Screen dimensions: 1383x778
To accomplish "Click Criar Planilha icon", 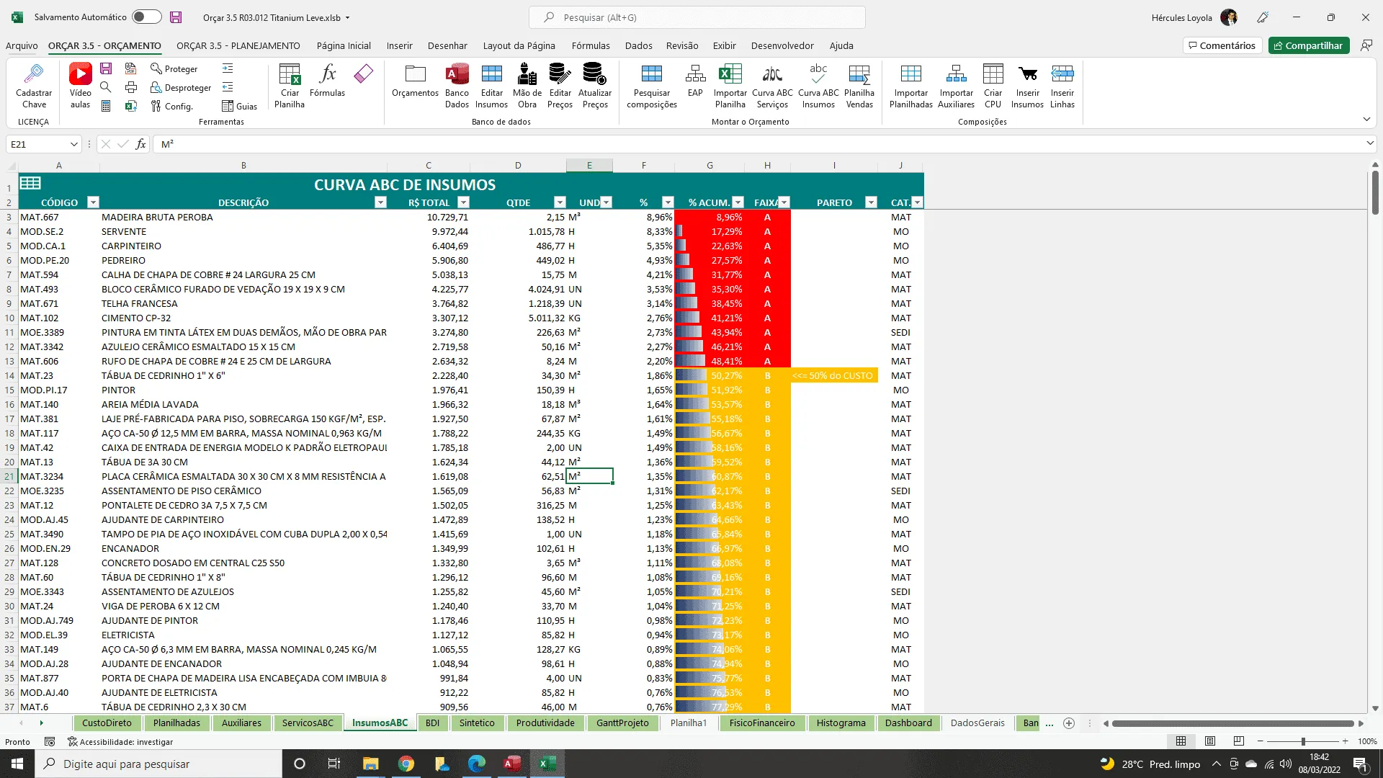I will [290, 73].
